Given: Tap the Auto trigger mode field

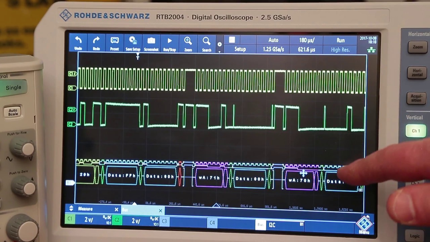Looking at the screenshot, I should click(273, 40).
